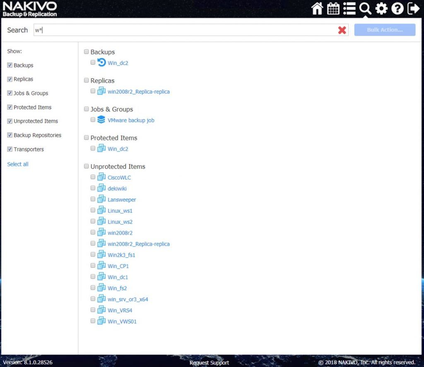Click the Log out icon
This screenshot has height=367, width=424.
click(x=413, y=8)
